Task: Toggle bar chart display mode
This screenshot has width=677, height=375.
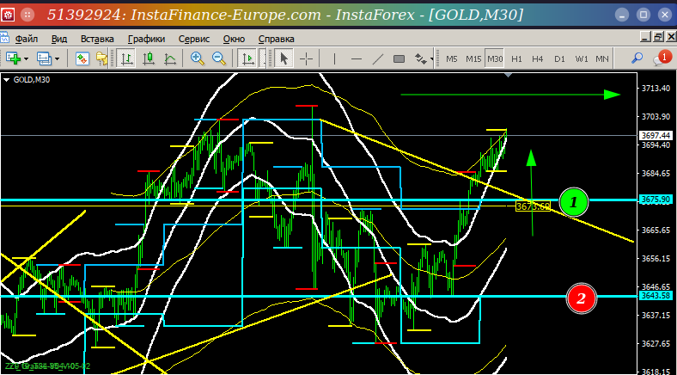Action: (126, 58)
